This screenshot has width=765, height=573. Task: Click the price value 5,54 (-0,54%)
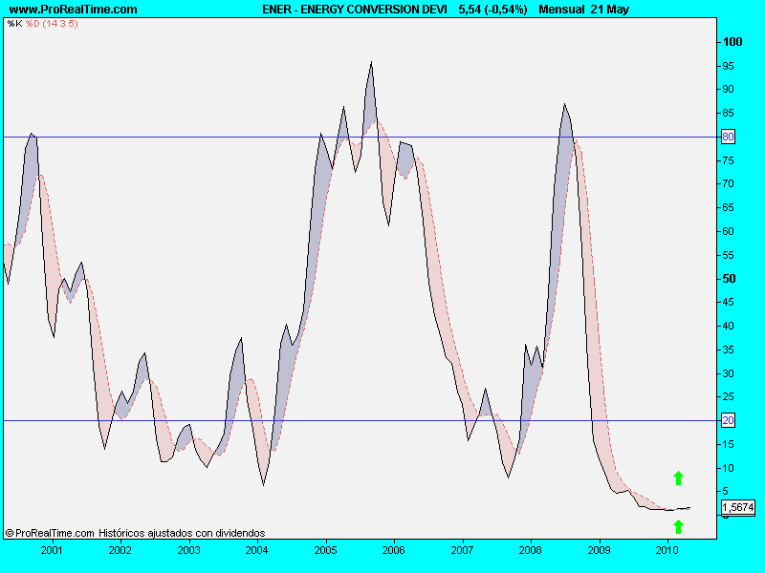(492, 10)
